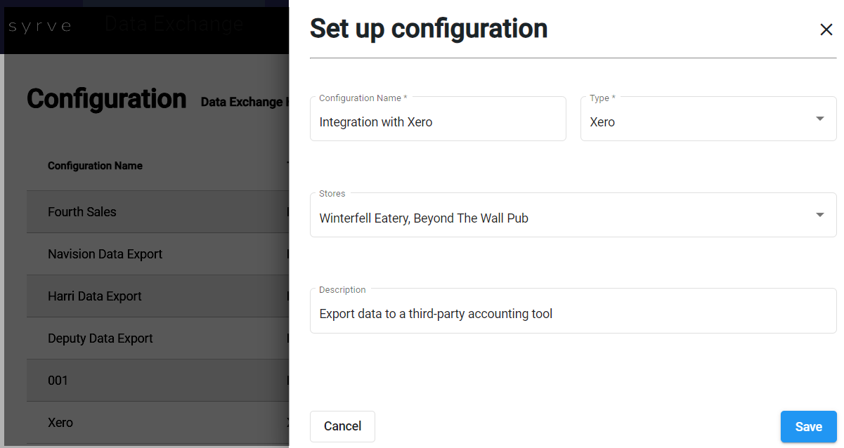The image size is (844, 448).
Task: Save the Xero configuration
Action: [x=808, y=426]
